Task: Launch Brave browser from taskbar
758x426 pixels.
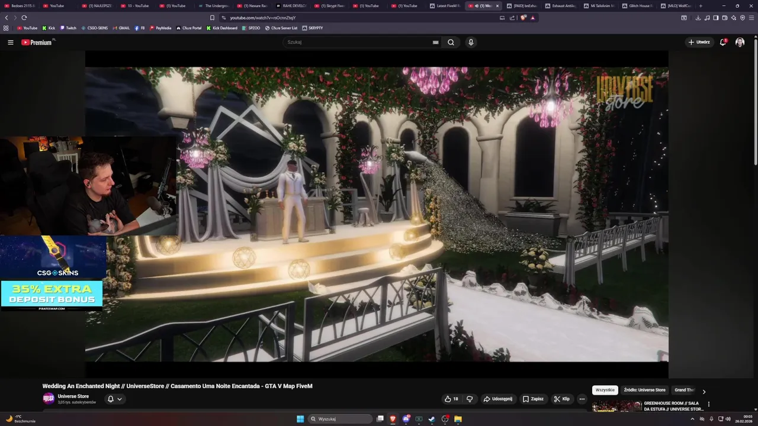Action: click(393, 419)
